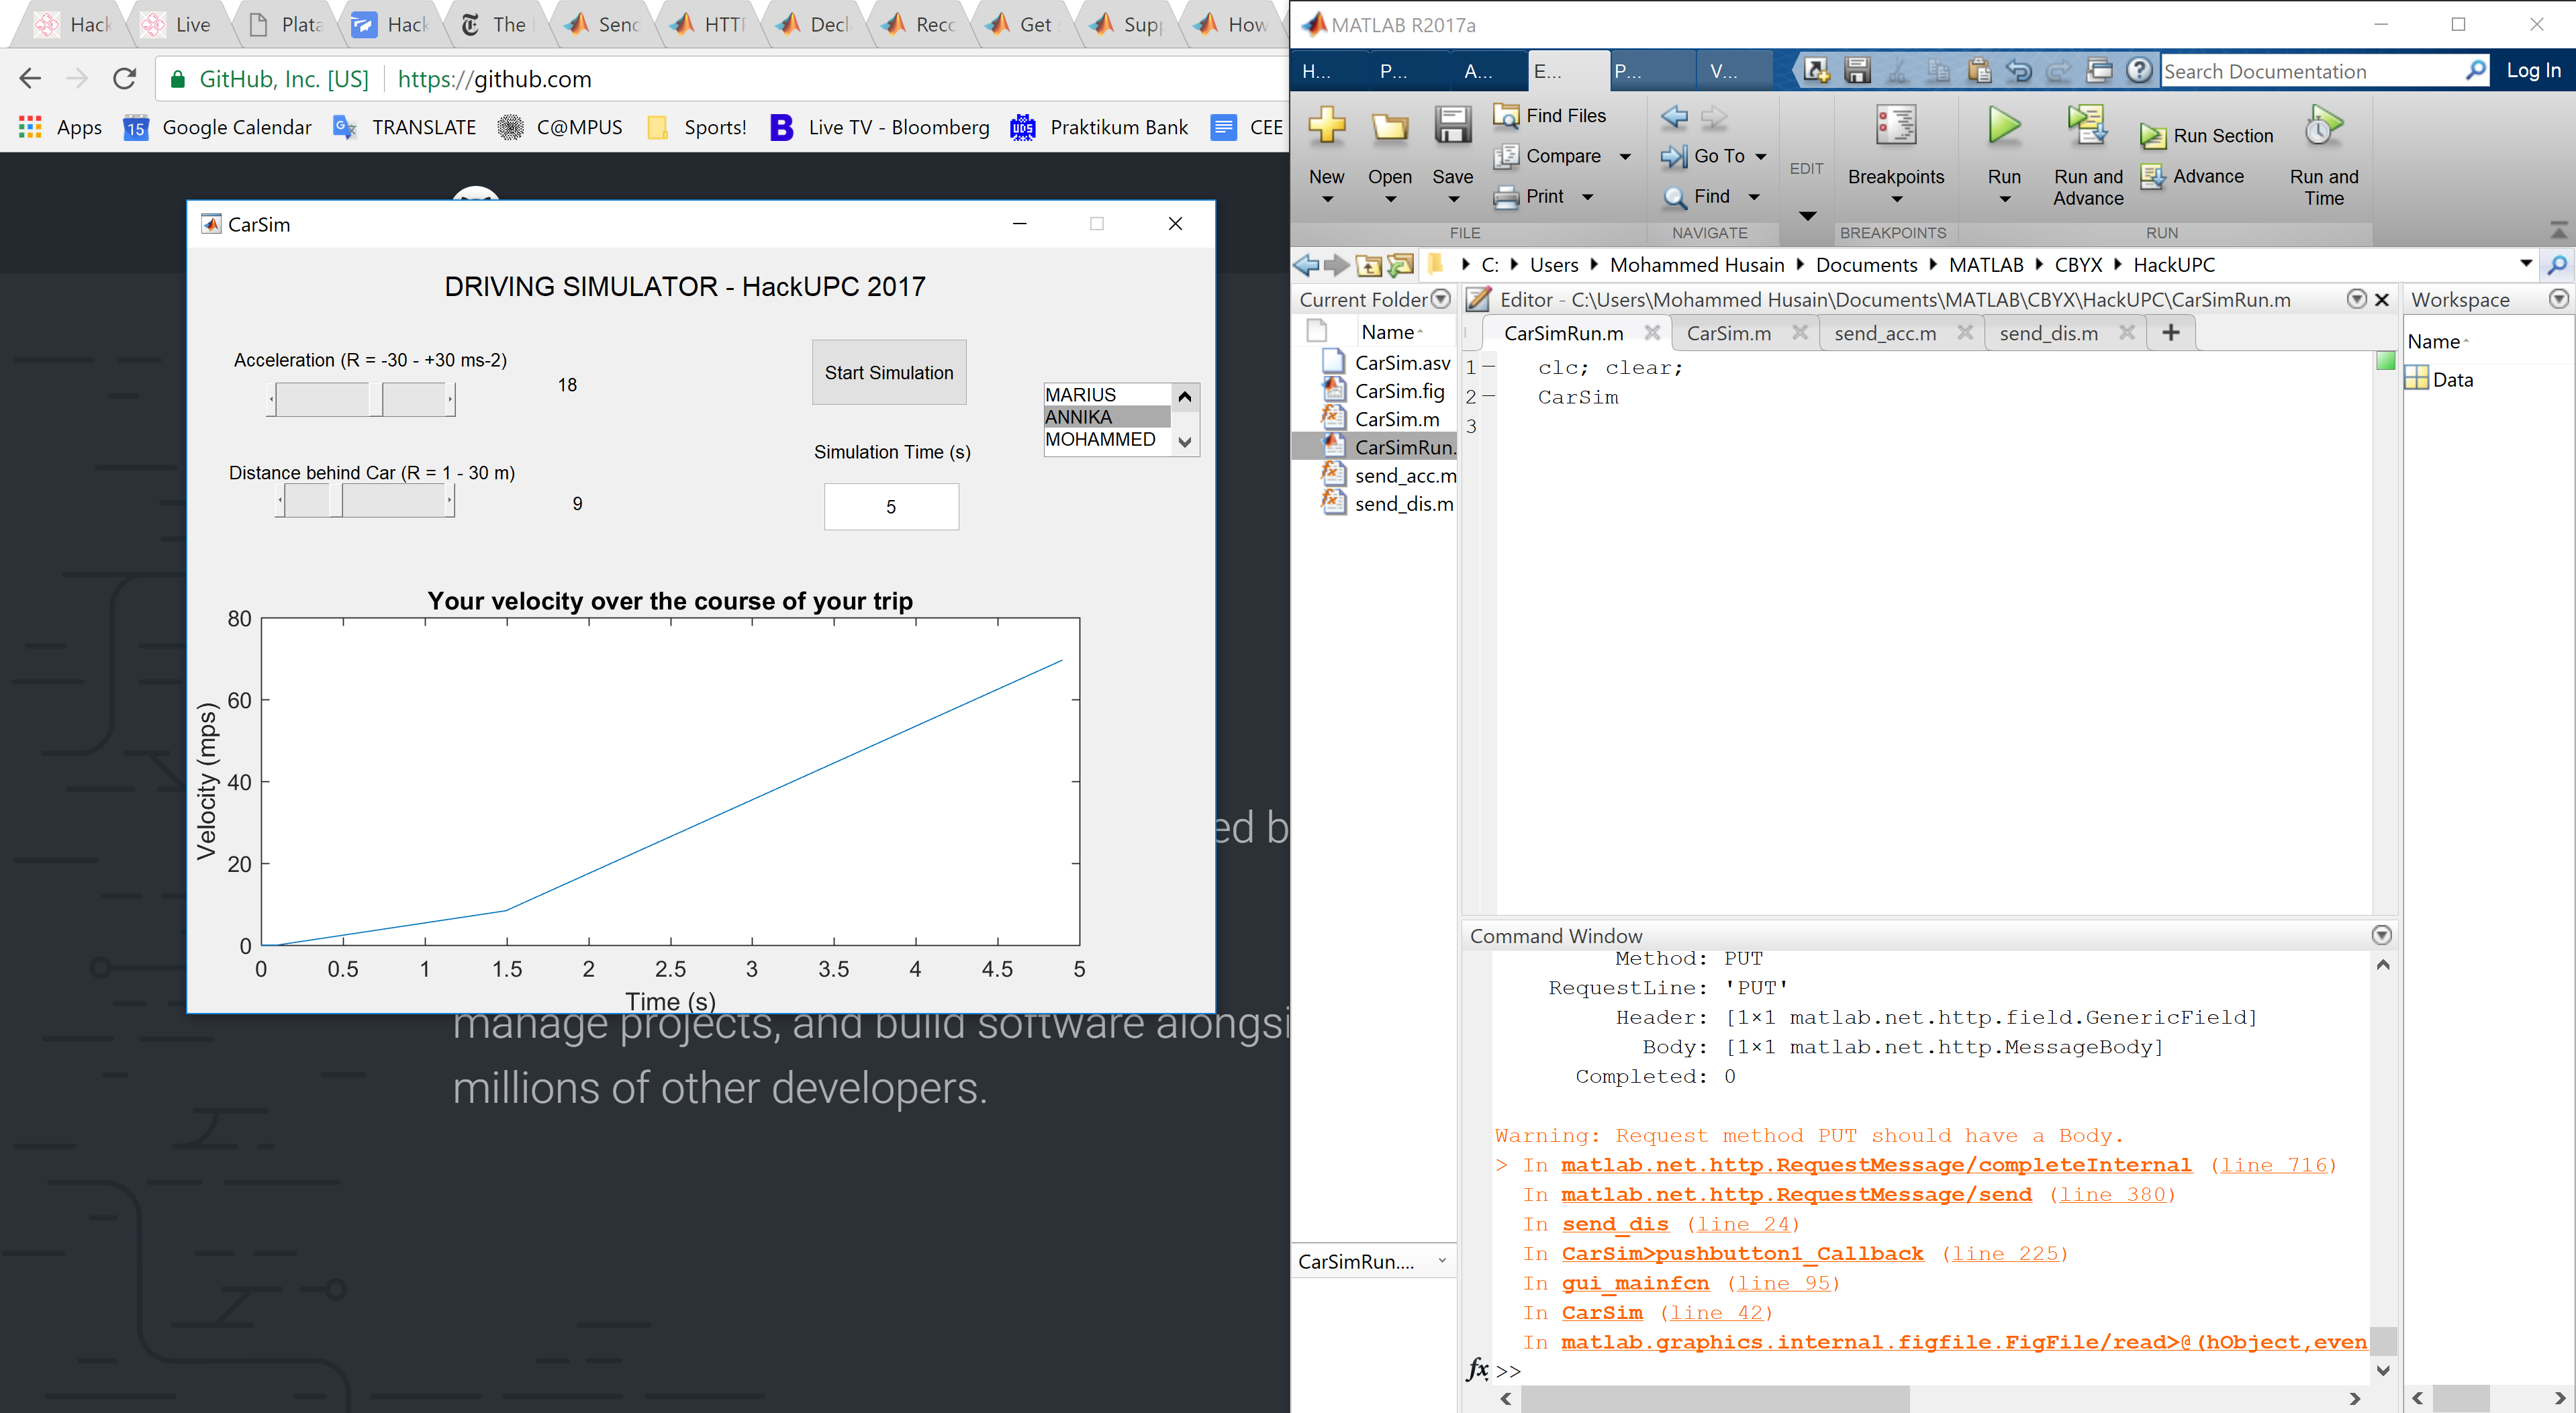Screen dimensions: 2576x1413
Task: Click the Run Section icon
Action: pyautogui.click(x=2152, y=137)
